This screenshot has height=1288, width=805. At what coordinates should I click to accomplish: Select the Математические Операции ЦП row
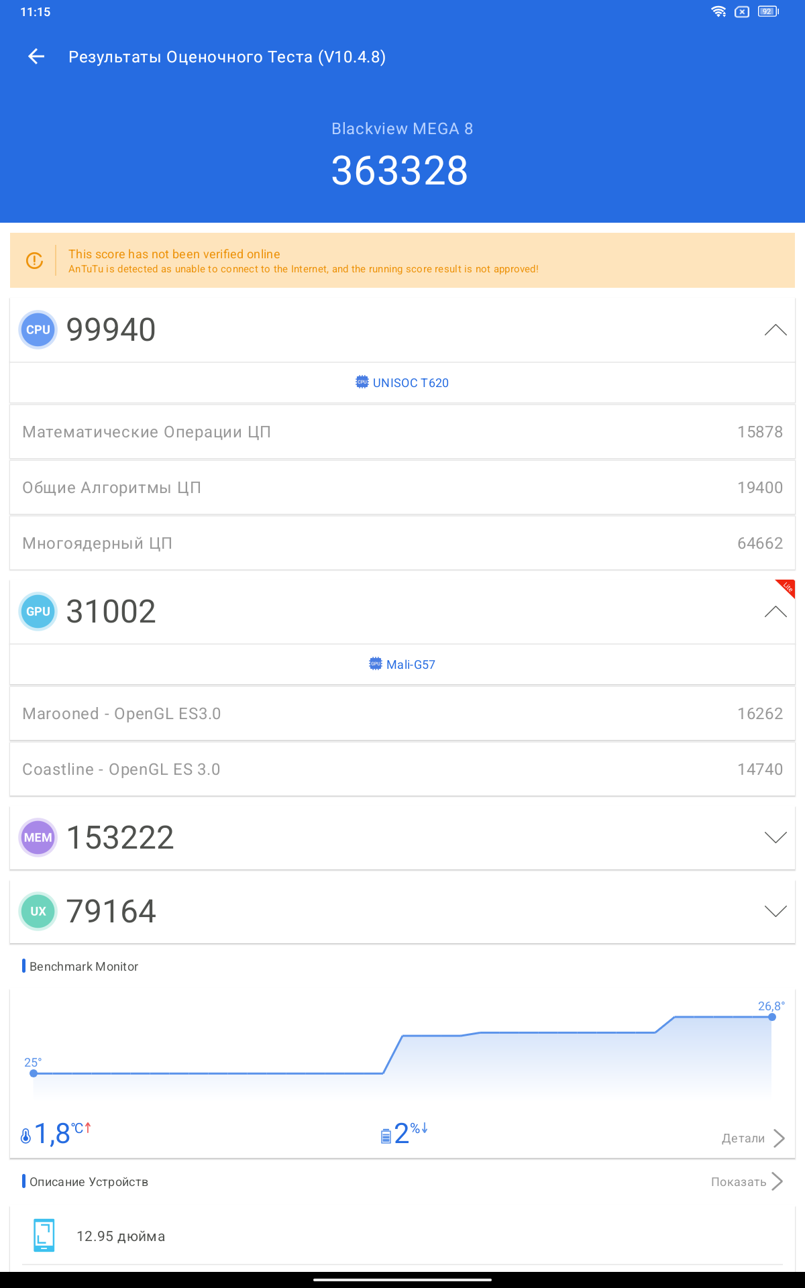[x=402, y=431]
